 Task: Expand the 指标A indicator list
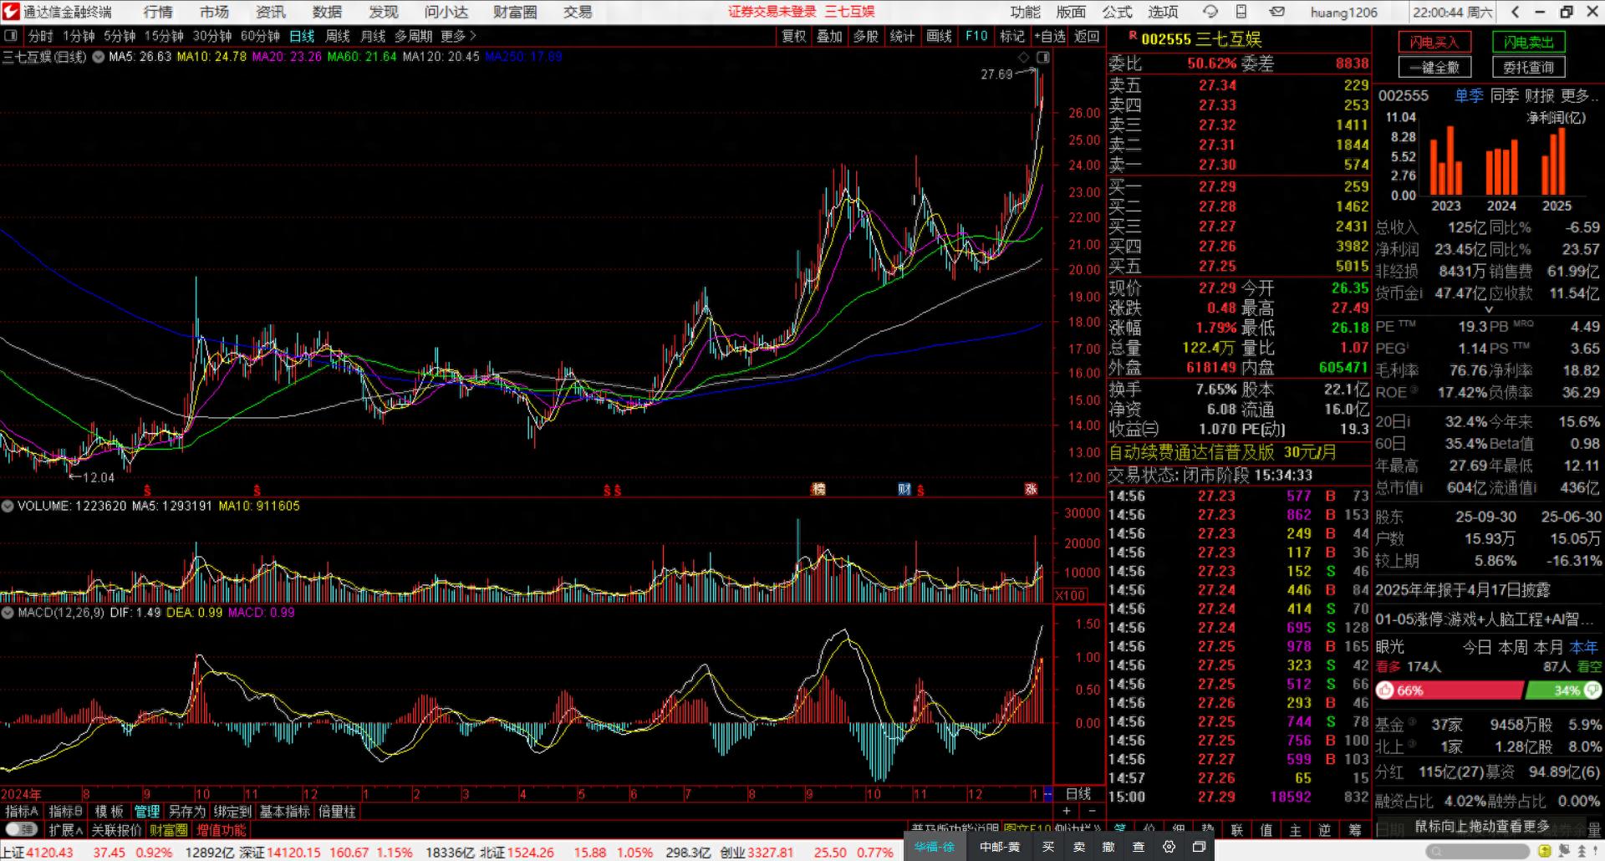pyautogui.click(x=23, y=811)
